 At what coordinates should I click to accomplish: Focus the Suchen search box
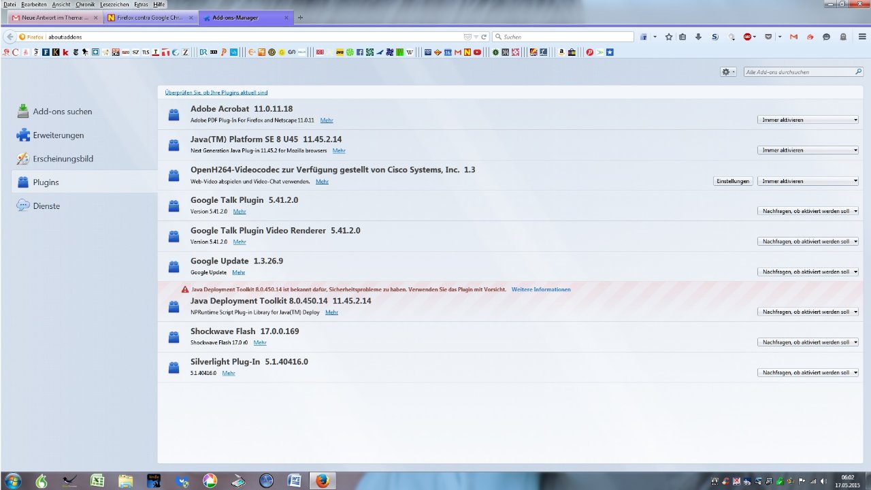pos(563,37)
